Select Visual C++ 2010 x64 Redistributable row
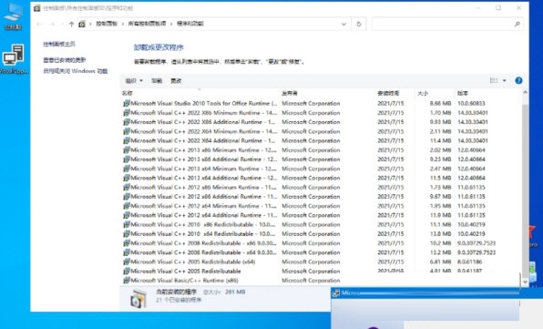 coord(321,233)
